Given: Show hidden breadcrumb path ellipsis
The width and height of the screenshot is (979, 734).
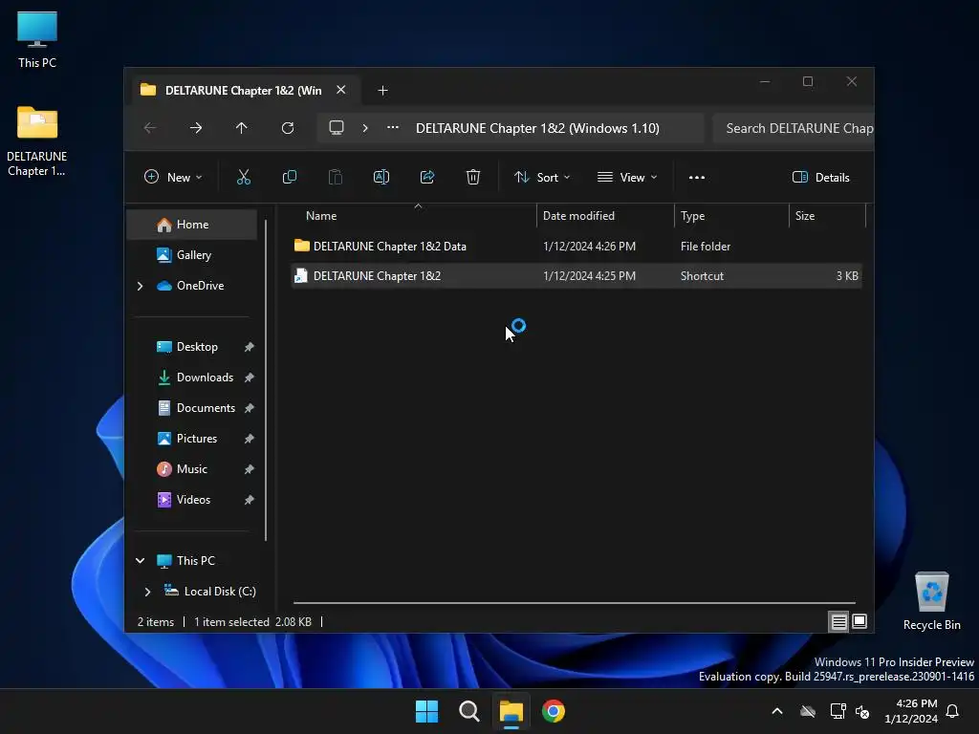Looking at the screenshot, I should (x=393, y=127).
